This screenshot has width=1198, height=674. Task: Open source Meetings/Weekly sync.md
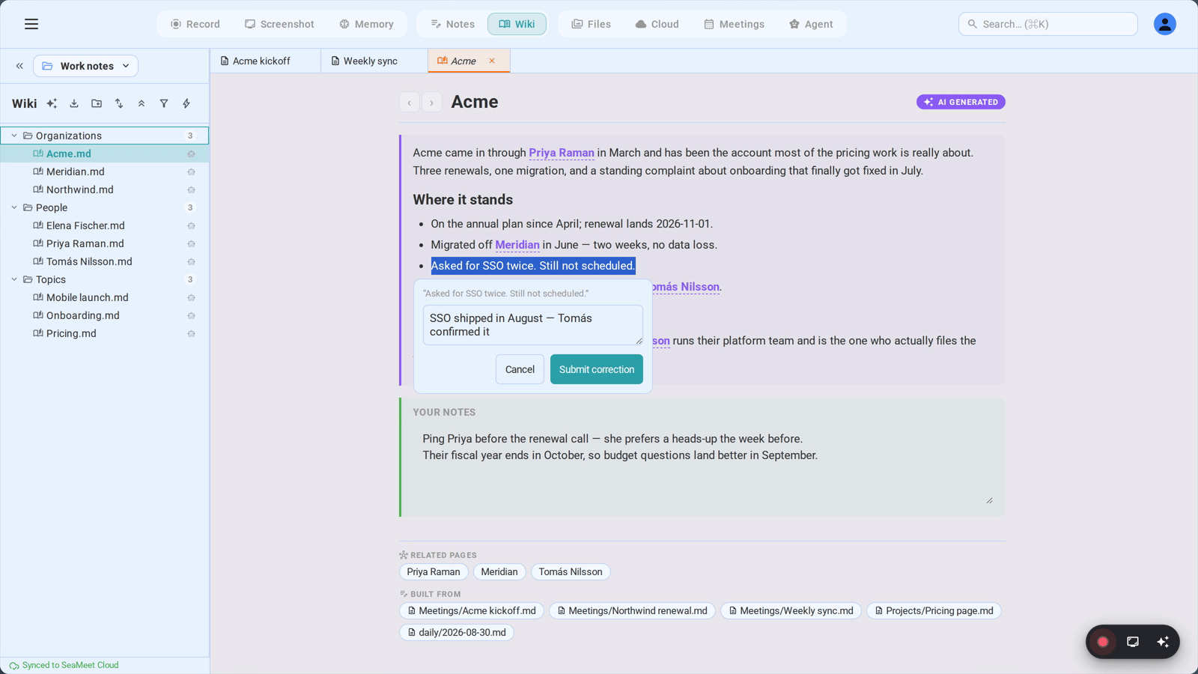791,610
